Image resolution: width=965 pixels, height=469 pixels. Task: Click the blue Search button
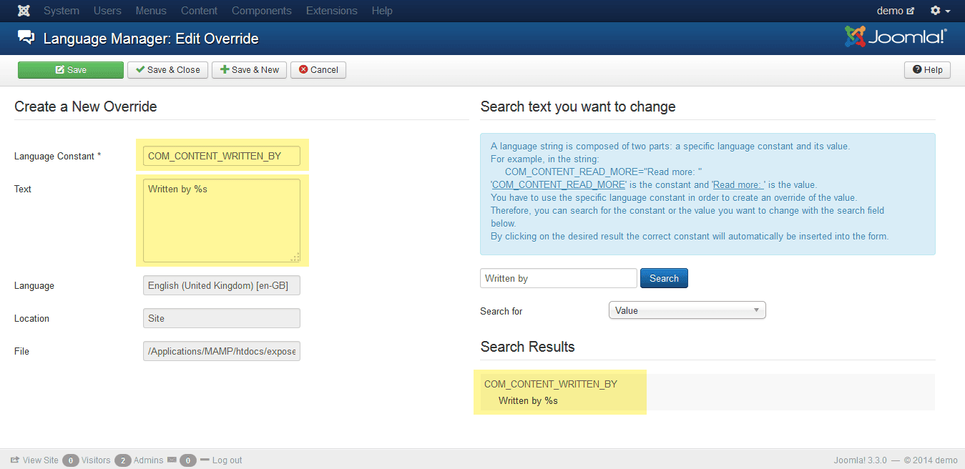(x=664, y=278)
